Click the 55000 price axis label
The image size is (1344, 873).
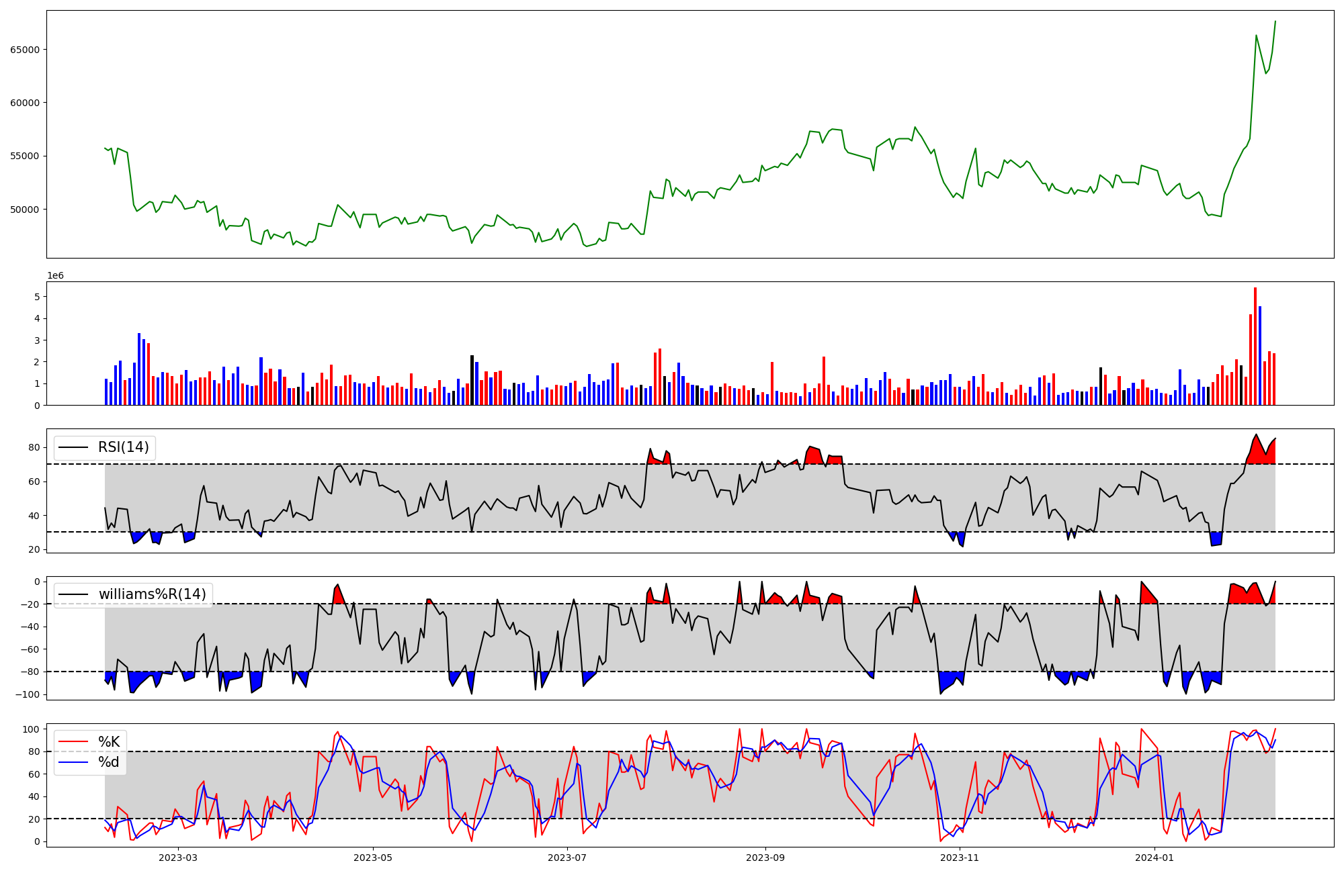tap(25, 156)
